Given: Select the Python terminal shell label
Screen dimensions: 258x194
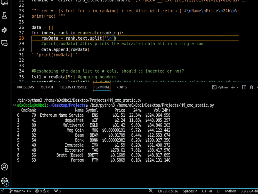Looking at the screenshot, I should point(220,87).
